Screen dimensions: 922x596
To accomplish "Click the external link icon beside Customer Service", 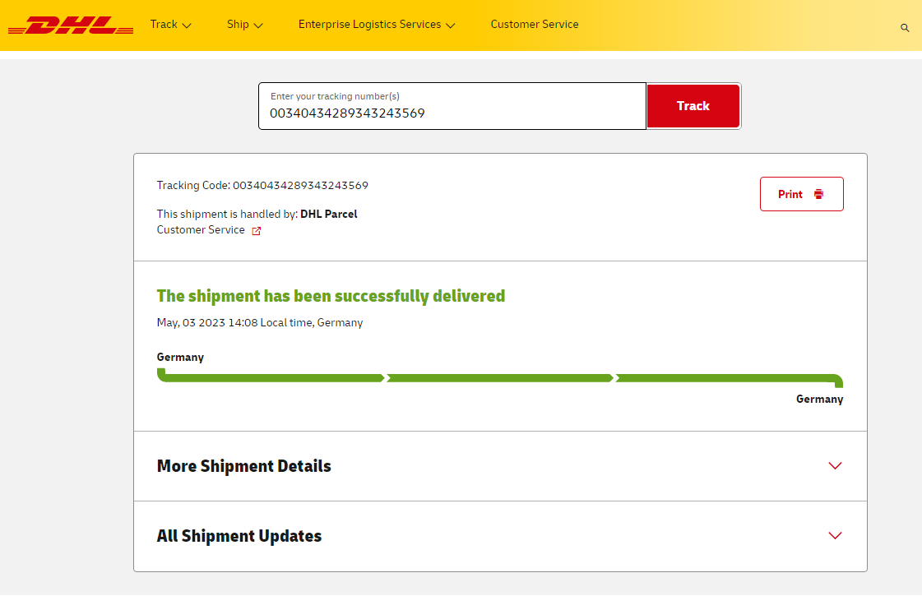I will pyautogui.click(x=257, y=231).
